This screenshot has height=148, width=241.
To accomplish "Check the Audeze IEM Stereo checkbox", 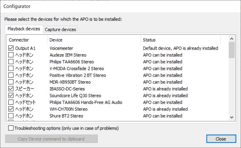I will (11, 55).
